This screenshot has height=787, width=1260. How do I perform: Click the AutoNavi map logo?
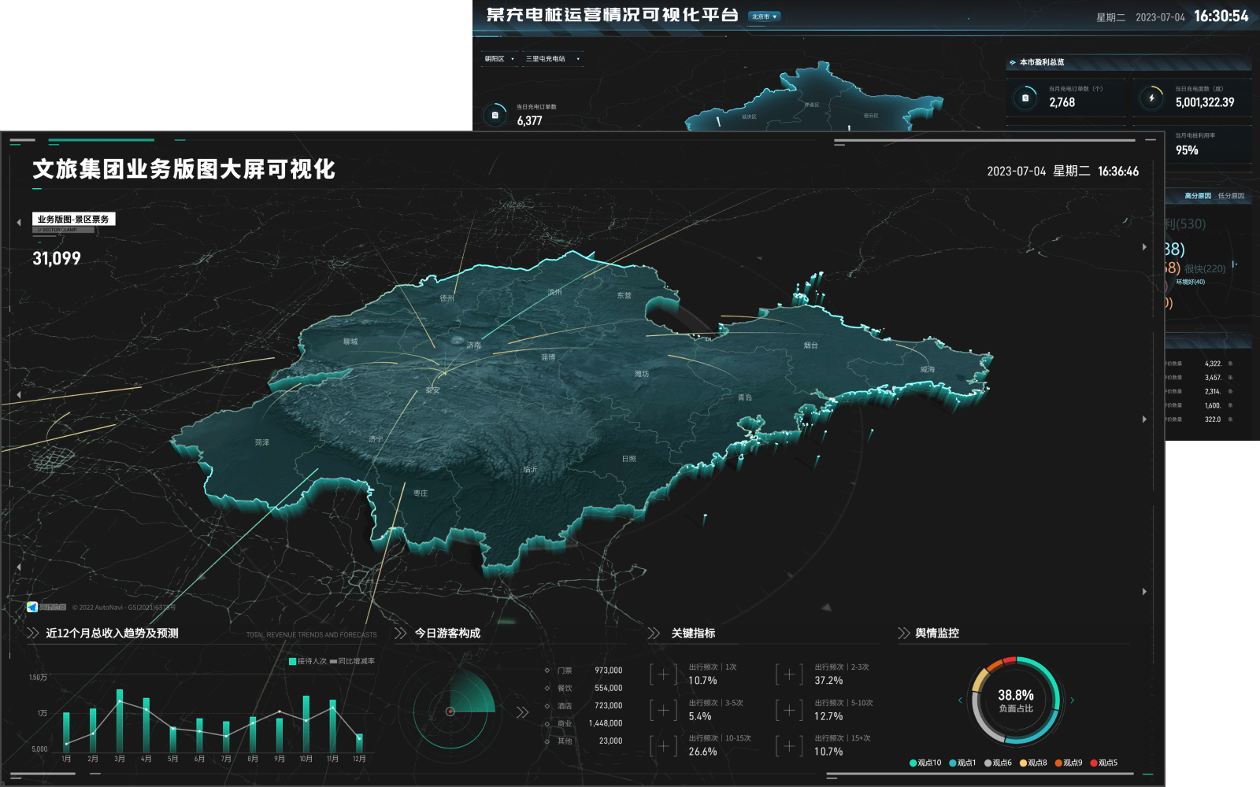(x=32, y=607)
